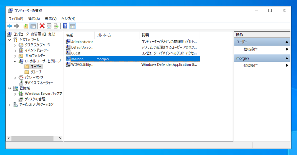Sort by the 名前 column header

click(79, 35)
